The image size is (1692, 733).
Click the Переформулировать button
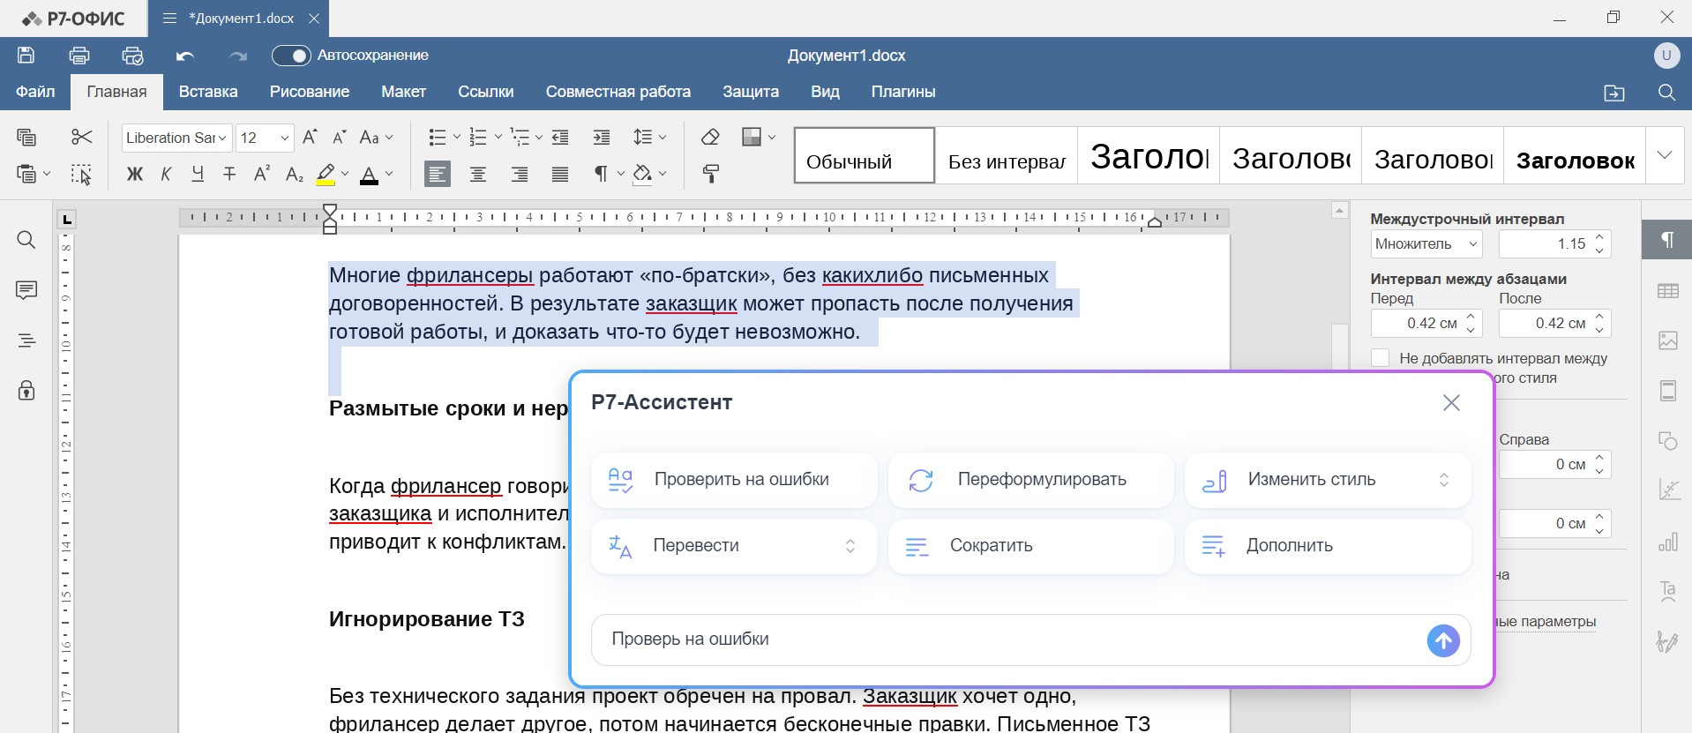point(1030,480)
